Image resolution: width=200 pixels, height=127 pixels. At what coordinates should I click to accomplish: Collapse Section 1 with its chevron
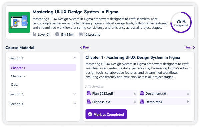click(75, 58)
